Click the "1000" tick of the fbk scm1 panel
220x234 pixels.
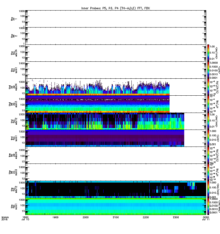point(22,200)
